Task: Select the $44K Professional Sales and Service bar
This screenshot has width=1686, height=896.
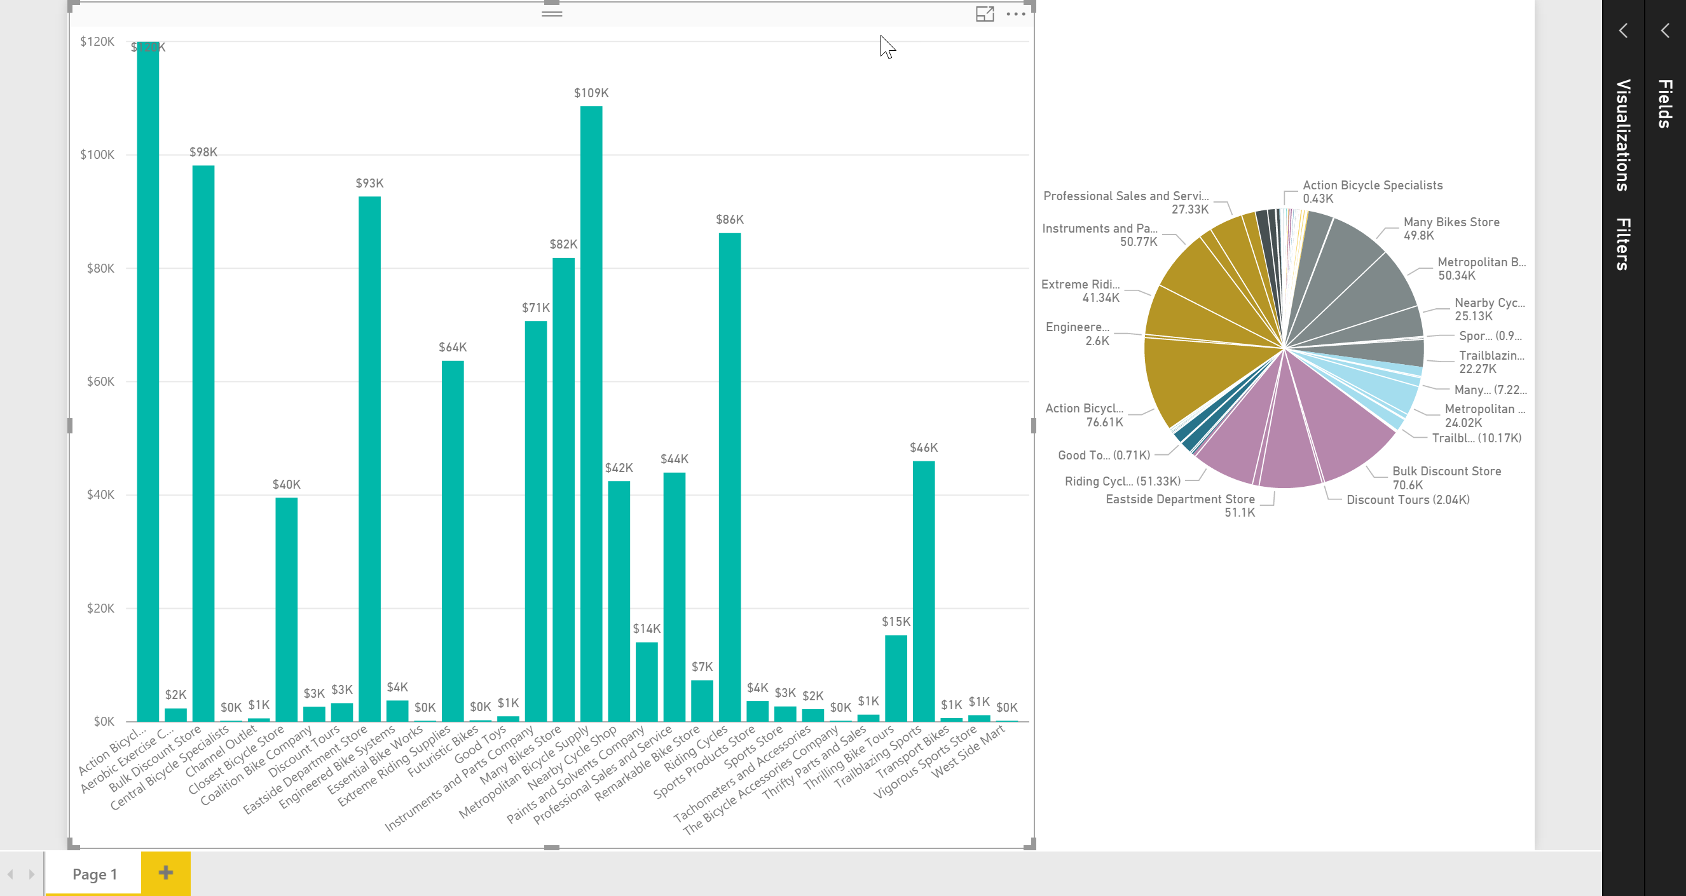Action: (x=674, y=597)
